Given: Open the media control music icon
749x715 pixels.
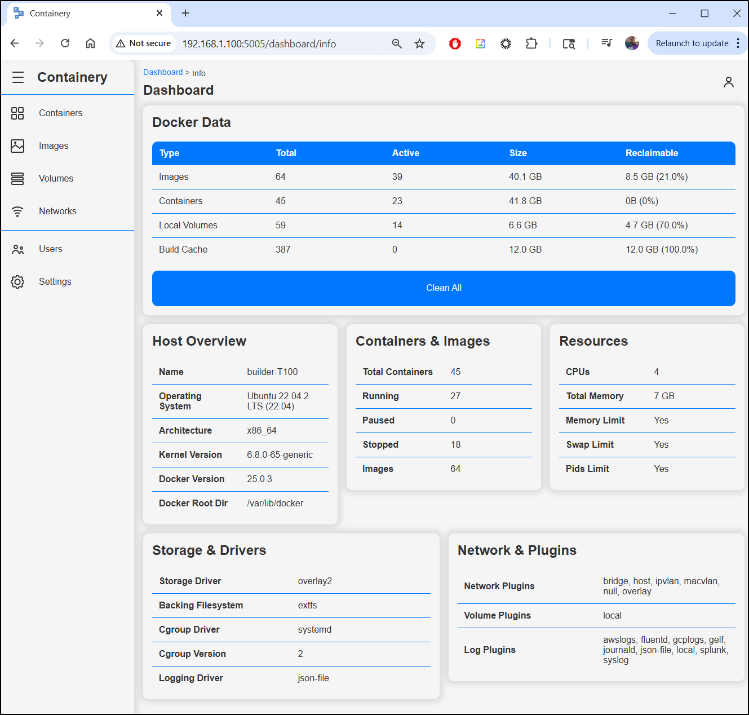Looking at the screenshot, I should click(606, 43).
